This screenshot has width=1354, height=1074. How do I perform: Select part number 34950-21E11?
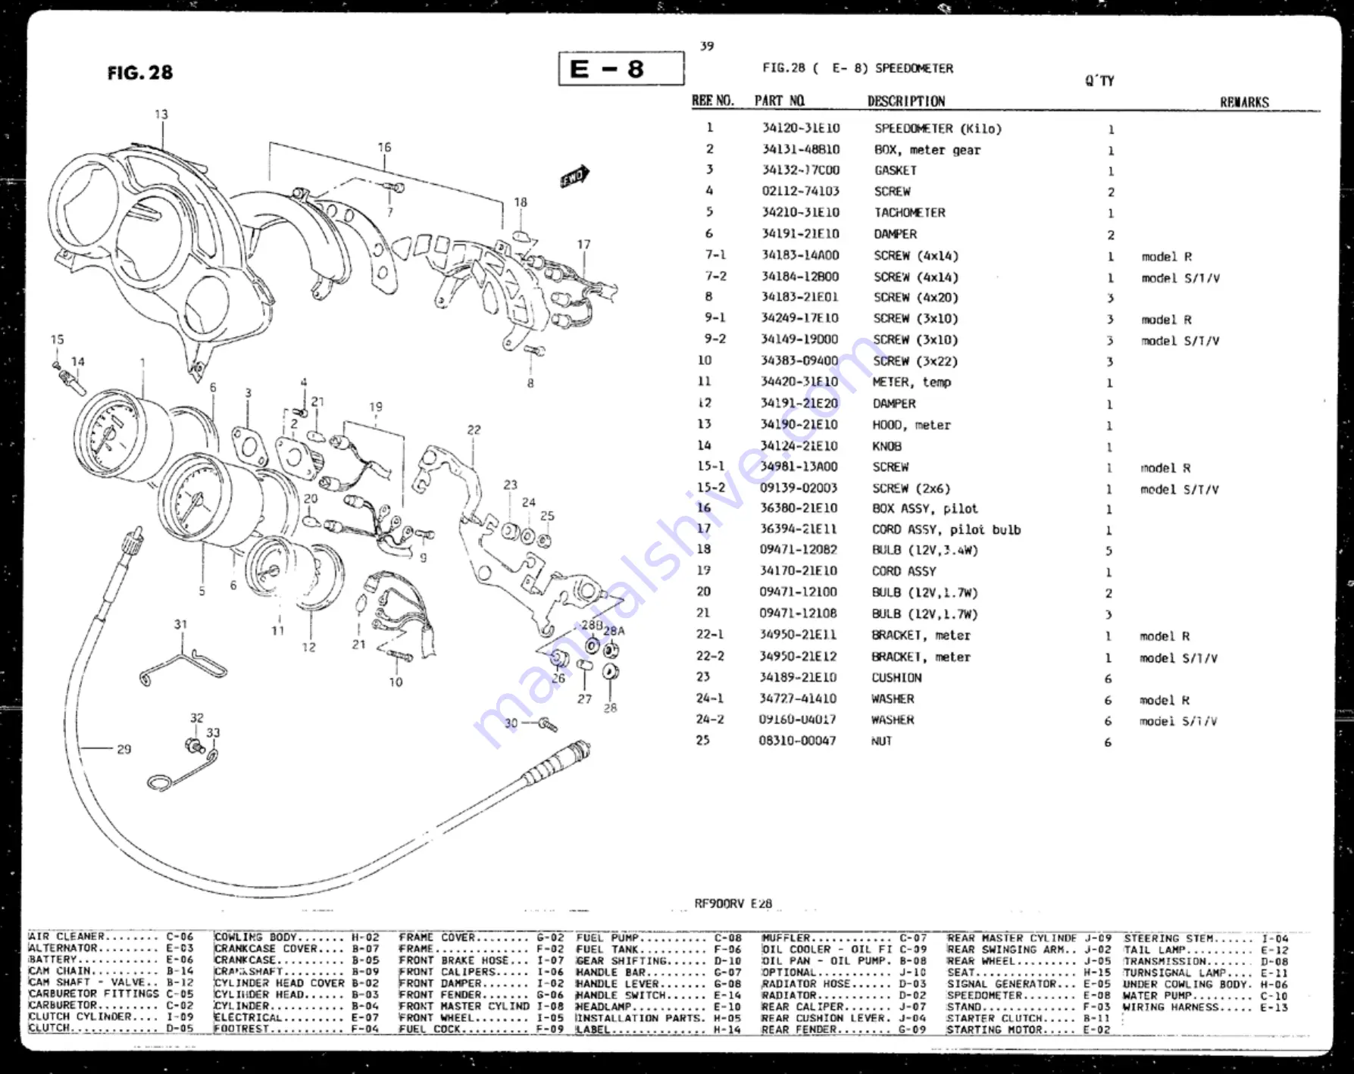coord(799,635)
